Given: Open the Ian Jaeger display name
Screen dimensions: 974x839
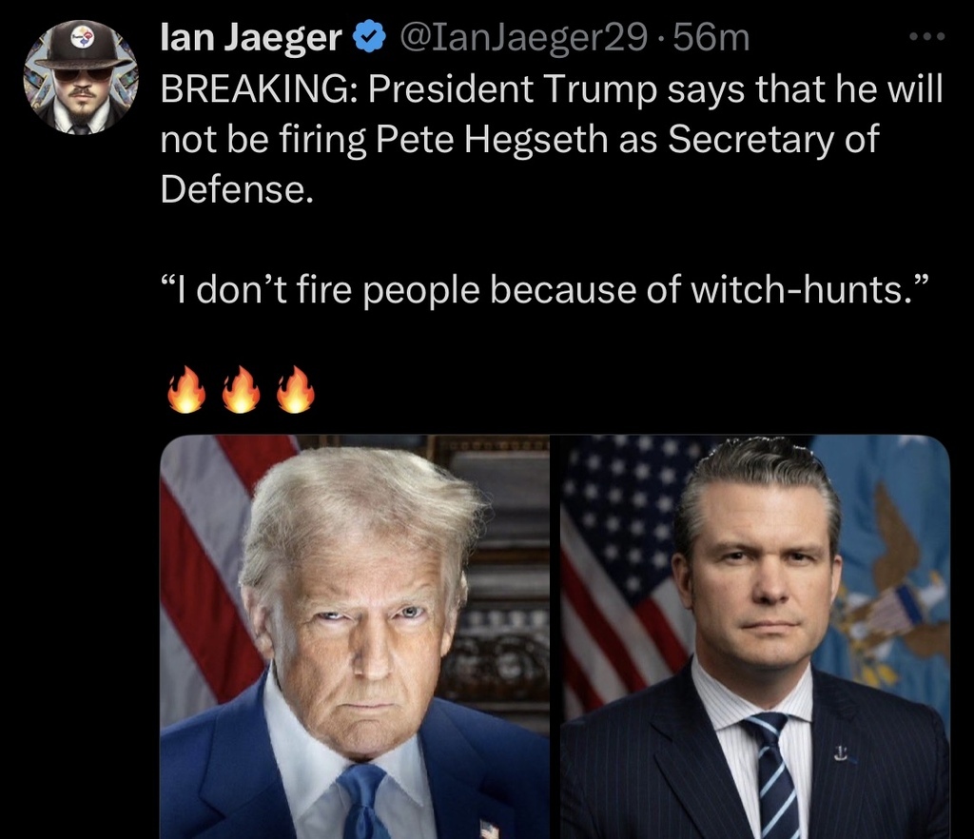Looking at the screenshot, I should 251,38.
